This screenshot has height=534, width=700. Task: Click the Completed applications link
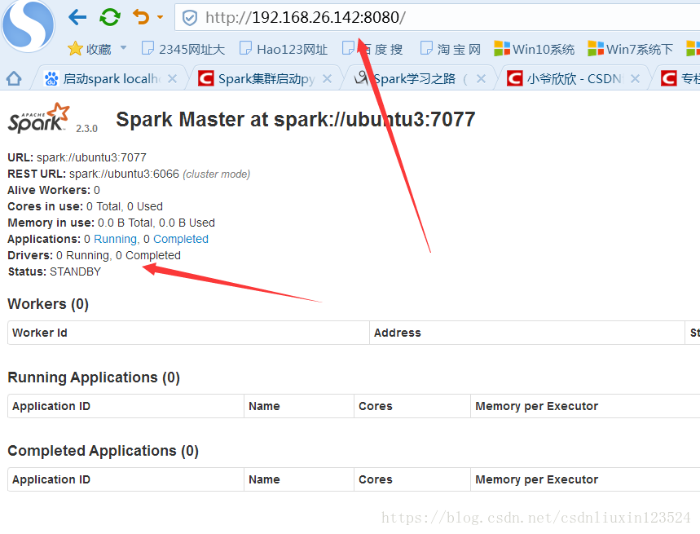tap(181, 240)
